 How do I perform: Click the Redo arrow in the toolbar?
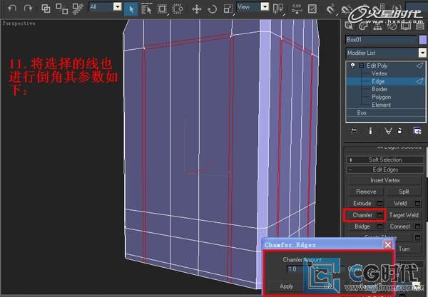pyautogui.click(x=28, y=8)
